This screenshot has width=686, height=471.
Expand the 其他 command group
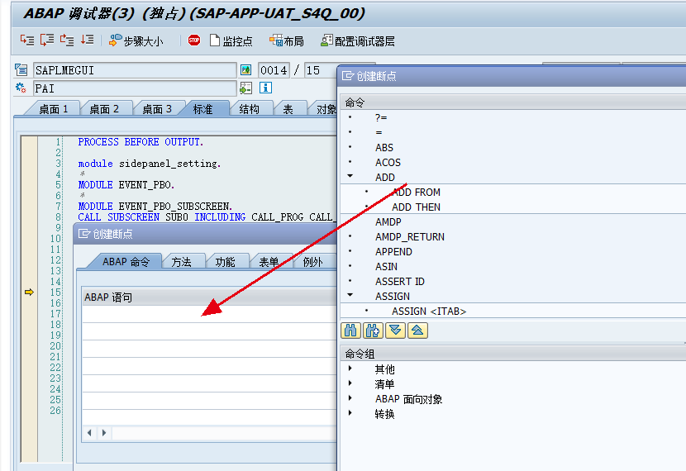(350, 369)
